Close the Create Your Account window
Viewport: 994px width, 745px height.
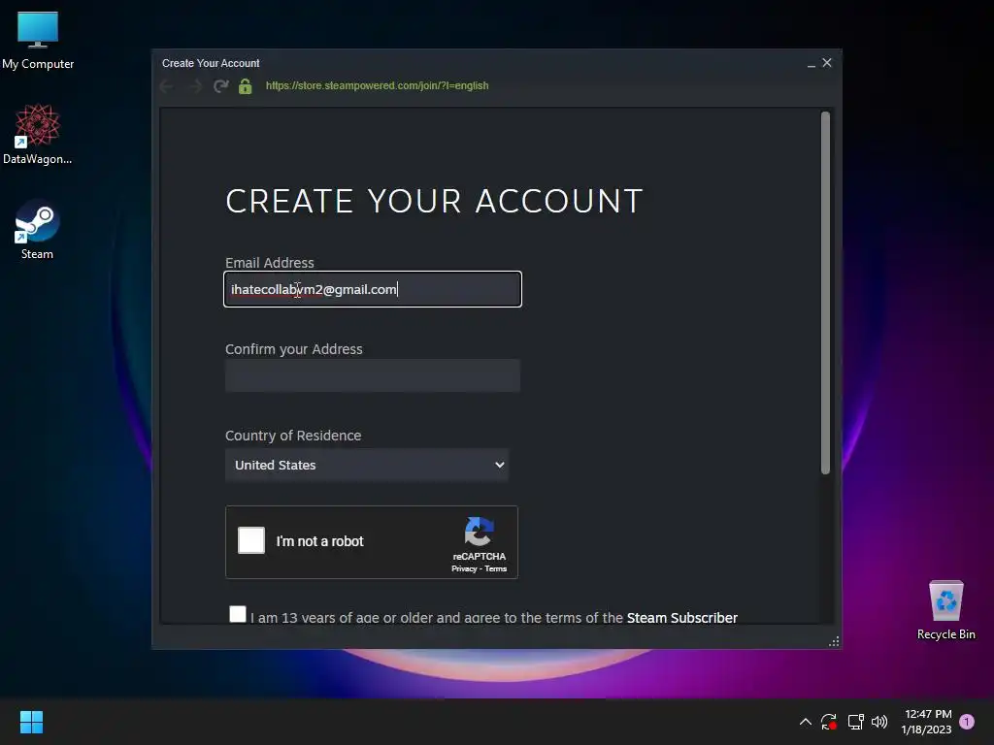point(827,63)
